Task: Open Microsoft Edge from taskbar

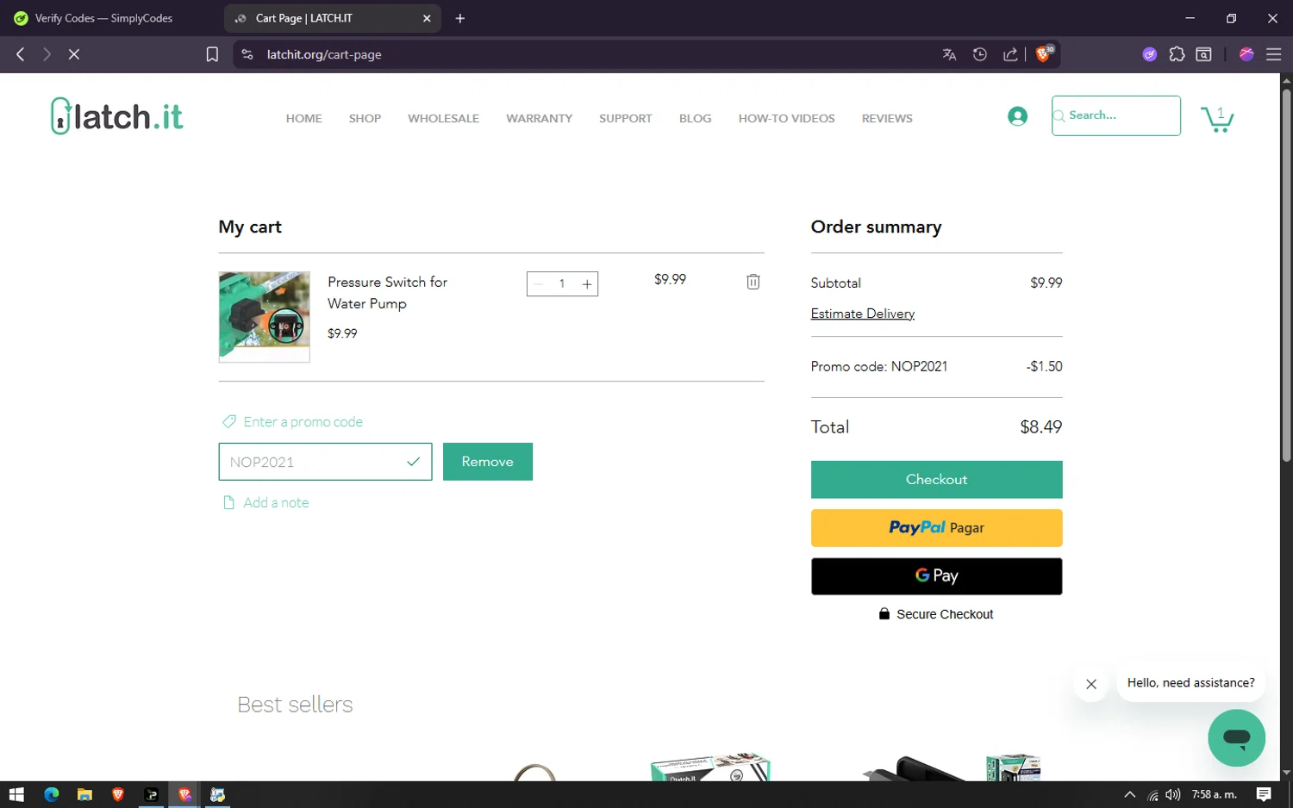Action: (51, 794)
